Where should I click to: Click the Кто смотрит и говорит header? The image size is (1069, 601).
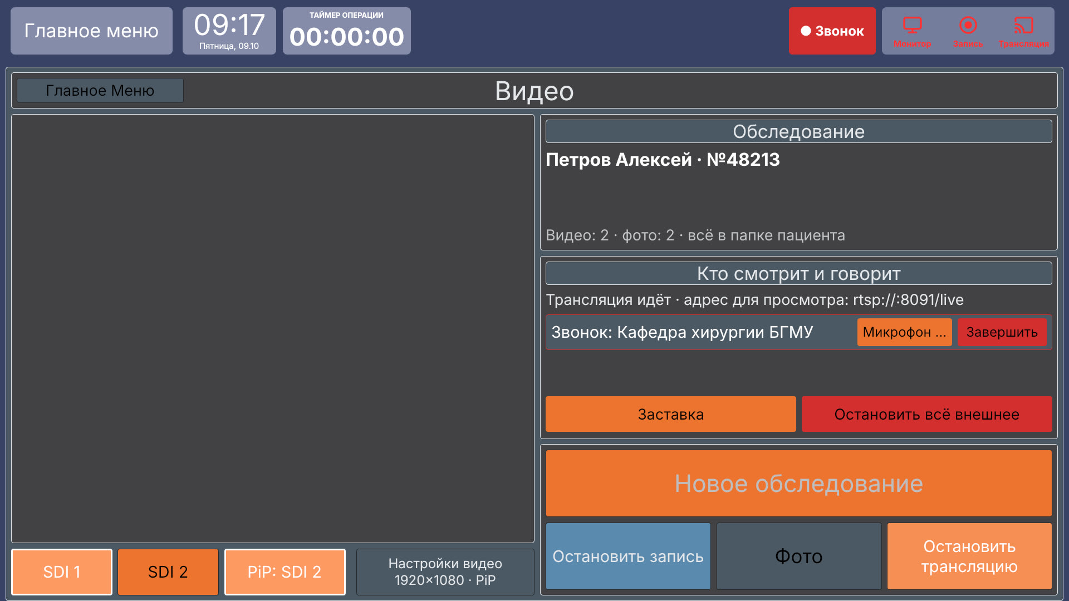(798, 273)
